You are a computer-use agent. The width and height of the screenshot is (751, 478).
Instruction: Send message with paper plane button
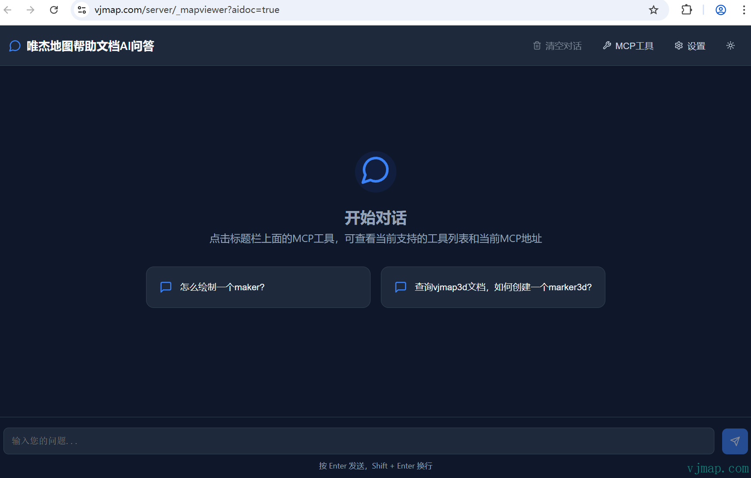point(735,441)
